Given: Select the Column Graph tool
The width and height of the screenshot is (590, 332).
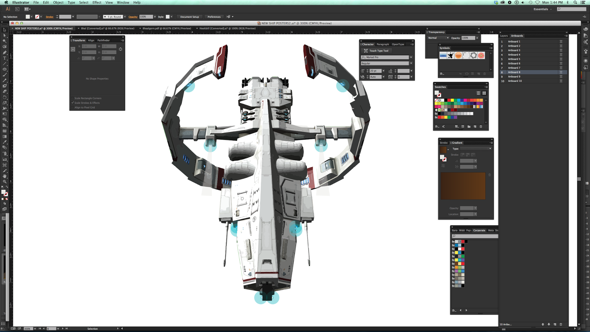Looking at the screenshot, I should 4,159.
